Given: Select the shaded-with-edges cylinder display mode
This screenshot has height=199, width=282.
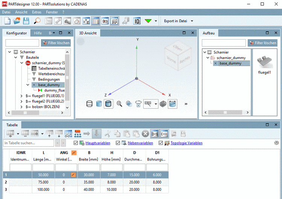Looking at the screenshot, I should (108, 104).
